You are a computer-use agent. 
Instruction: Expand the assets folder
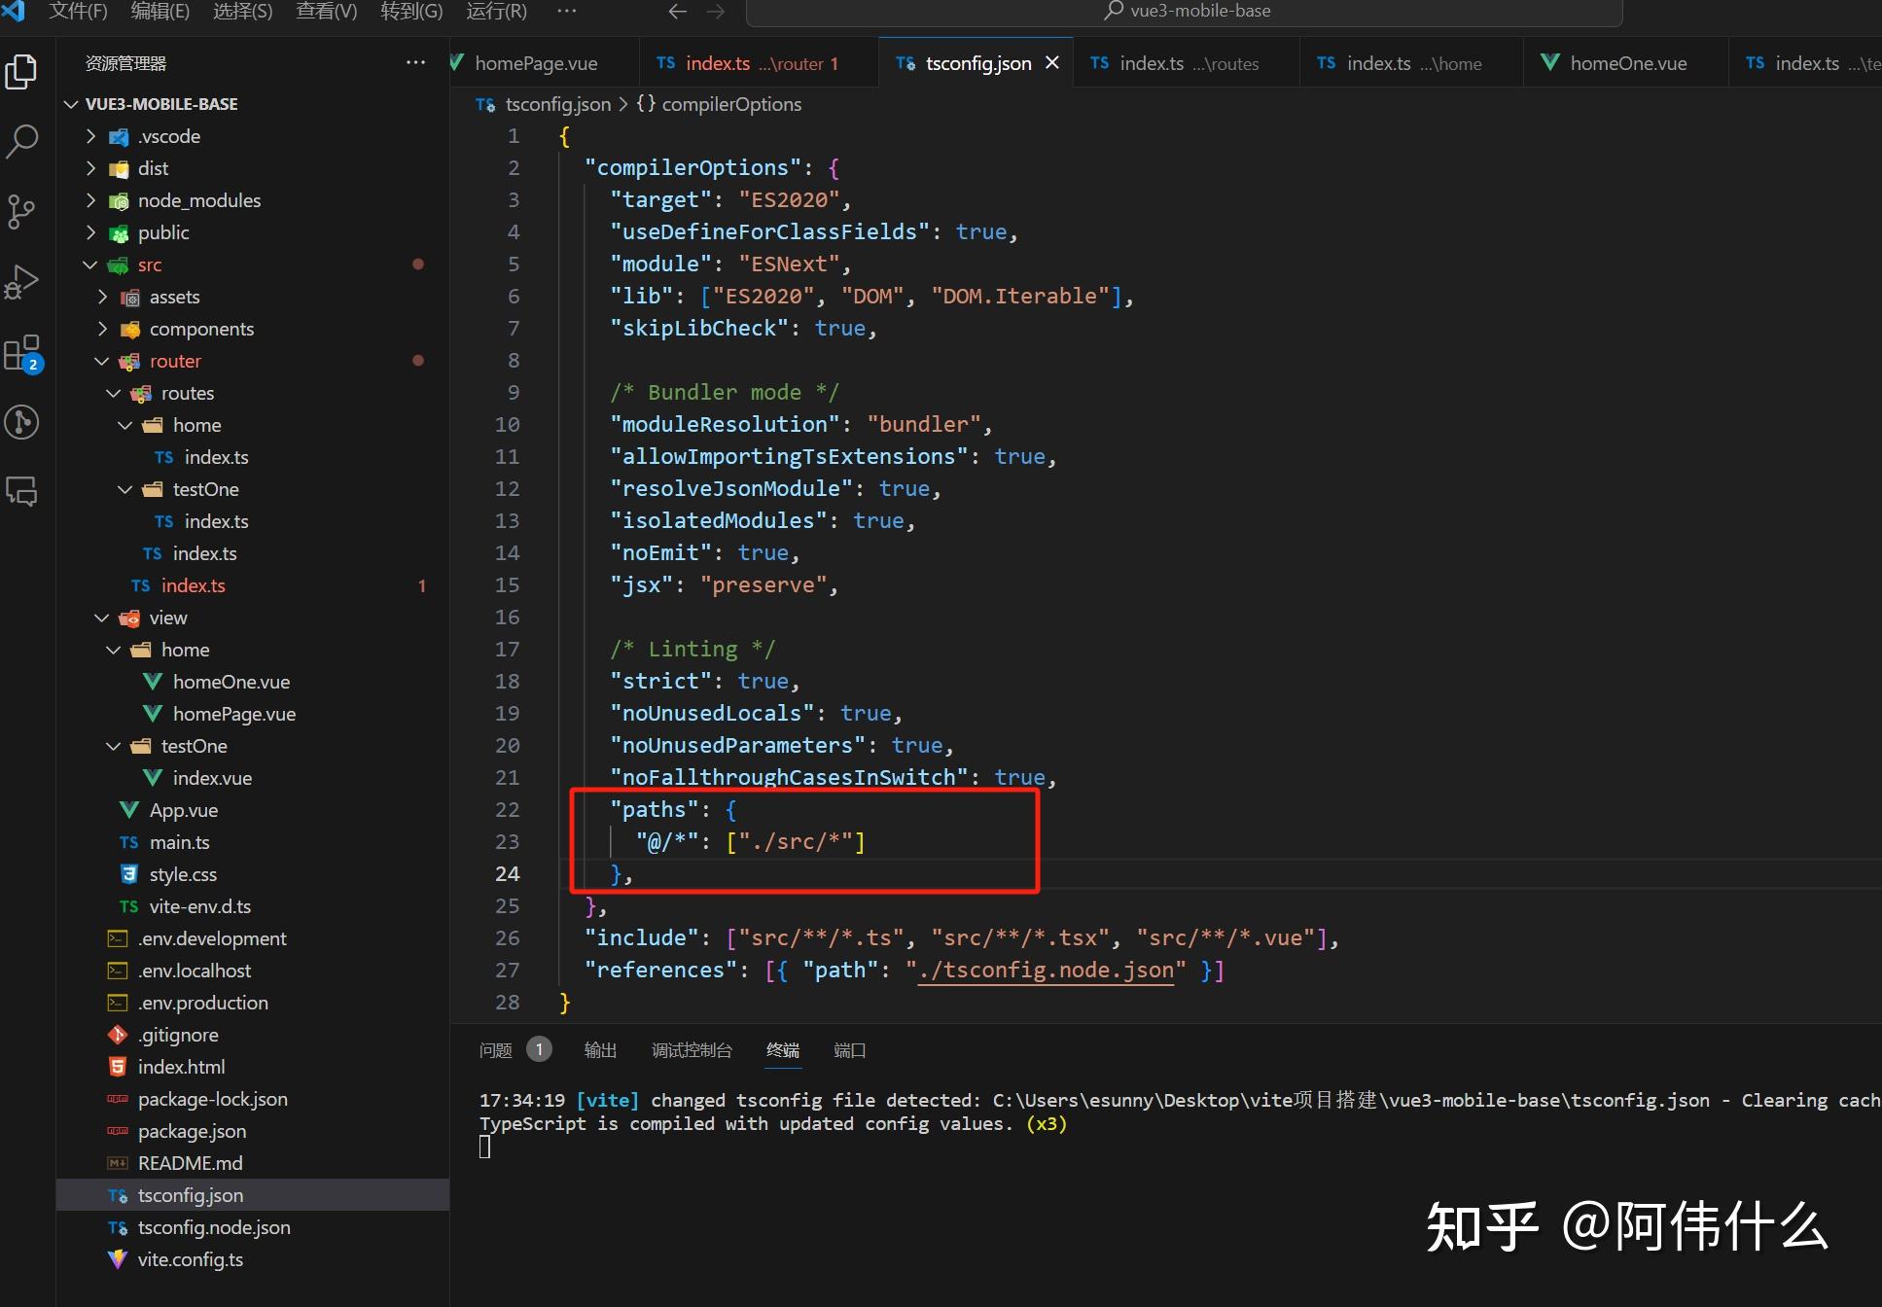102,297
